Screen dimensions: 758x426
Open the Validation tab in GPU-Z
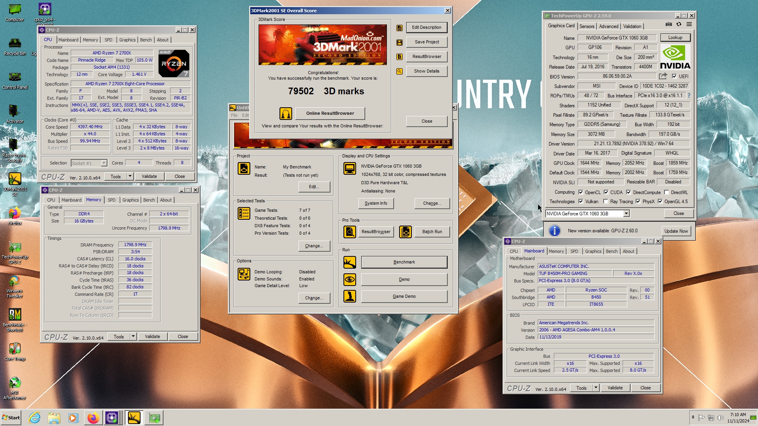[632, 26]
